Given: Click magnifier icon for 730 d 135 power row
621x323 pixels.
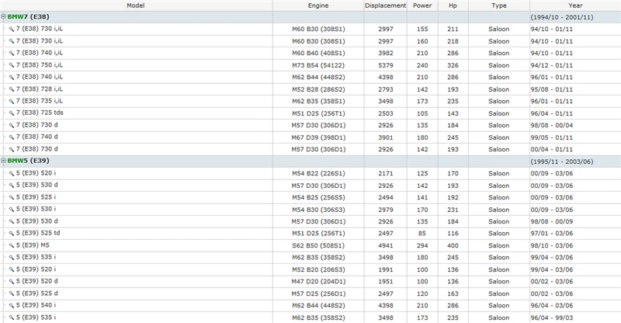Looking at the screenshot, I should pos(12,125).
